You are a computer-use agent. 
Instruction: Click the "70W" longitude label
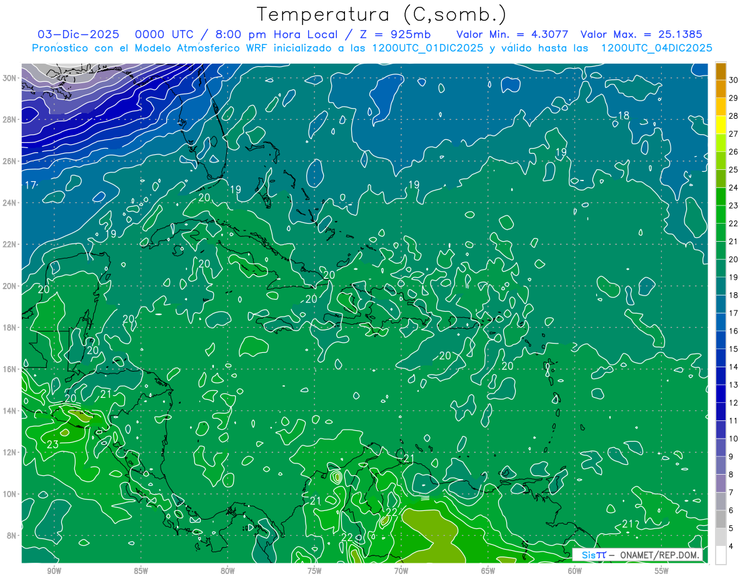point(401,571)
